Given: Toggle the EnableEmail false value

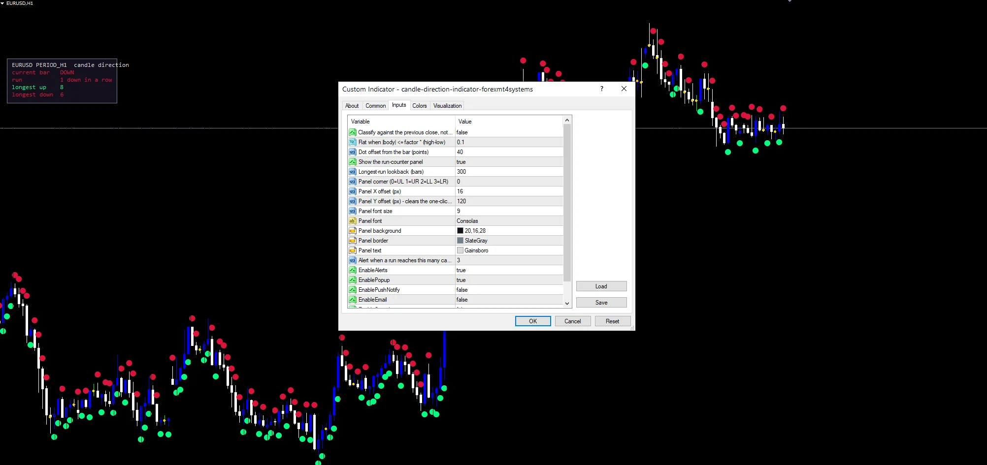Looking at the screenshot, I should coord(509,300).
